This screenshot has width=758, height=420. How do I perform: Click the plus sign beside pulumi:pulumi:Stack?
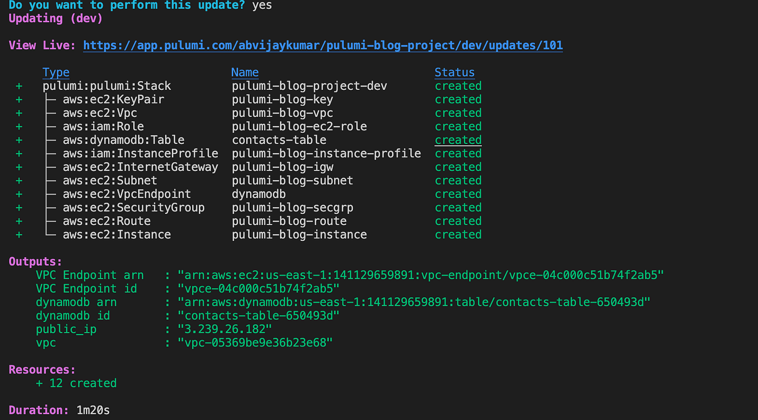tap(19, 86)
